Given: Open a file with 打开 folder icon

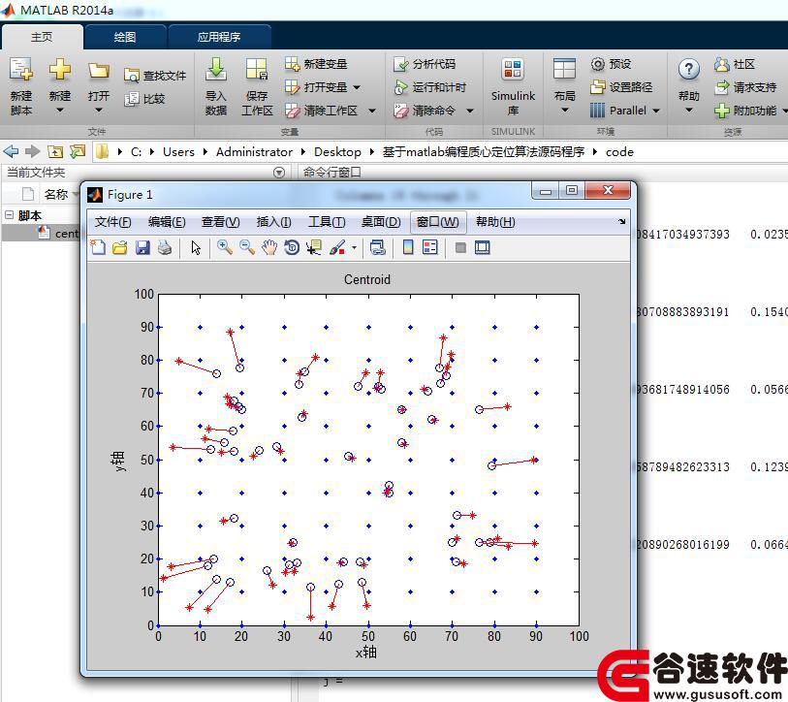Looking at the screenshot, I should click(x=99, y=72).
